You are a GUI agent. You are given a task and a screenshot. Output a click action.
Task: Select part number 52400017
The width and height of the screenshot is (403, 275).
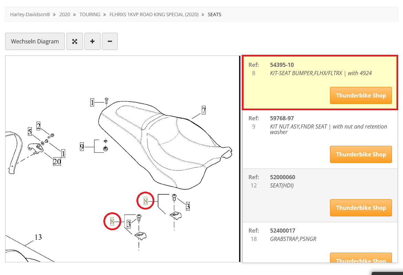click(282, 231)
